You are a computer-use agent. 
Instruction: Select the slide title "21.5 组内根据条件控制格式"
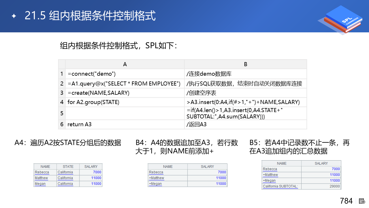click(x=90, y=16)
